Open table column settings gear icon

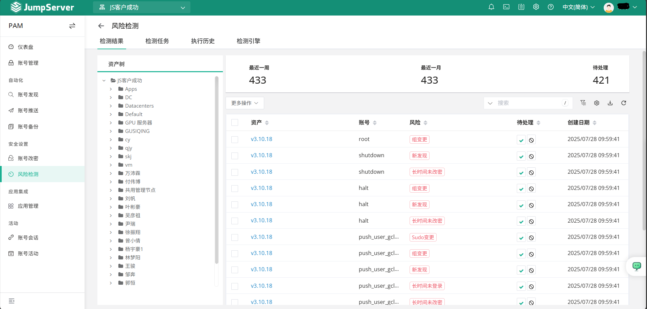(597, 103)
